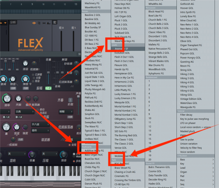Open the 古典 filter type dropdown
219x188 pixels.
(x=24, y=112)
